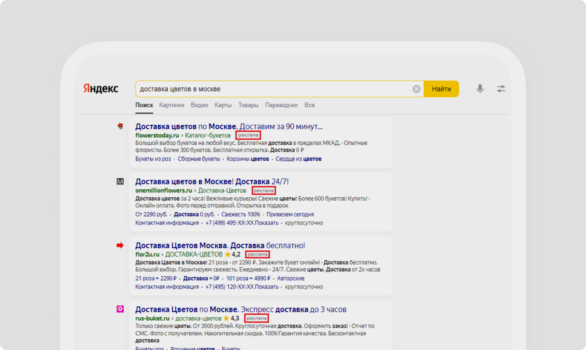The height and width of the screenshot is (350, 586).
Task: Open Контактная информация under flor2u.ru
Action: point(167,287)
